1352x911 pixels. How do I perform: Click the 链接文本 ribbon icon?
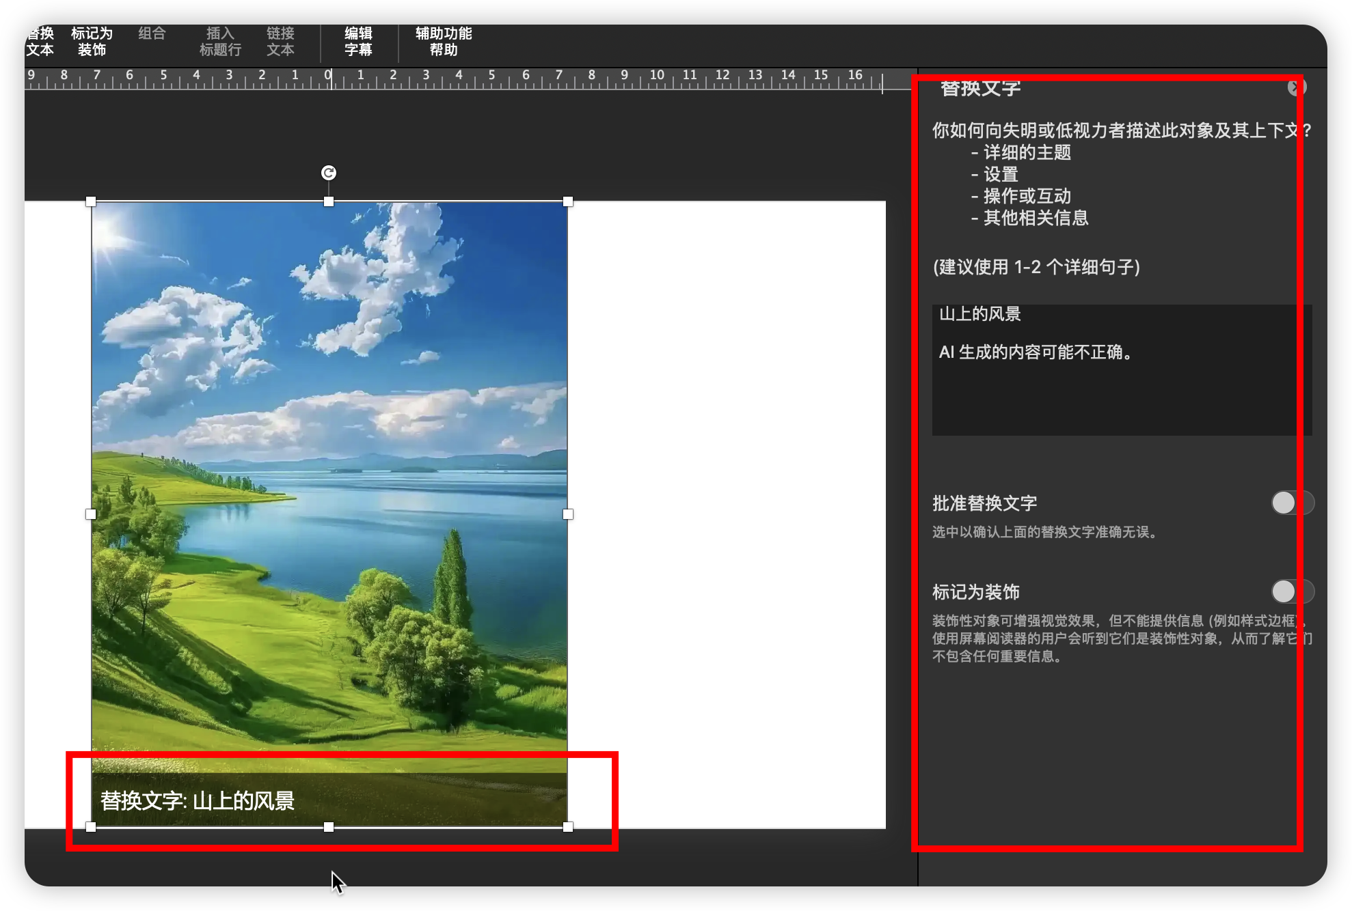[280, 42]
